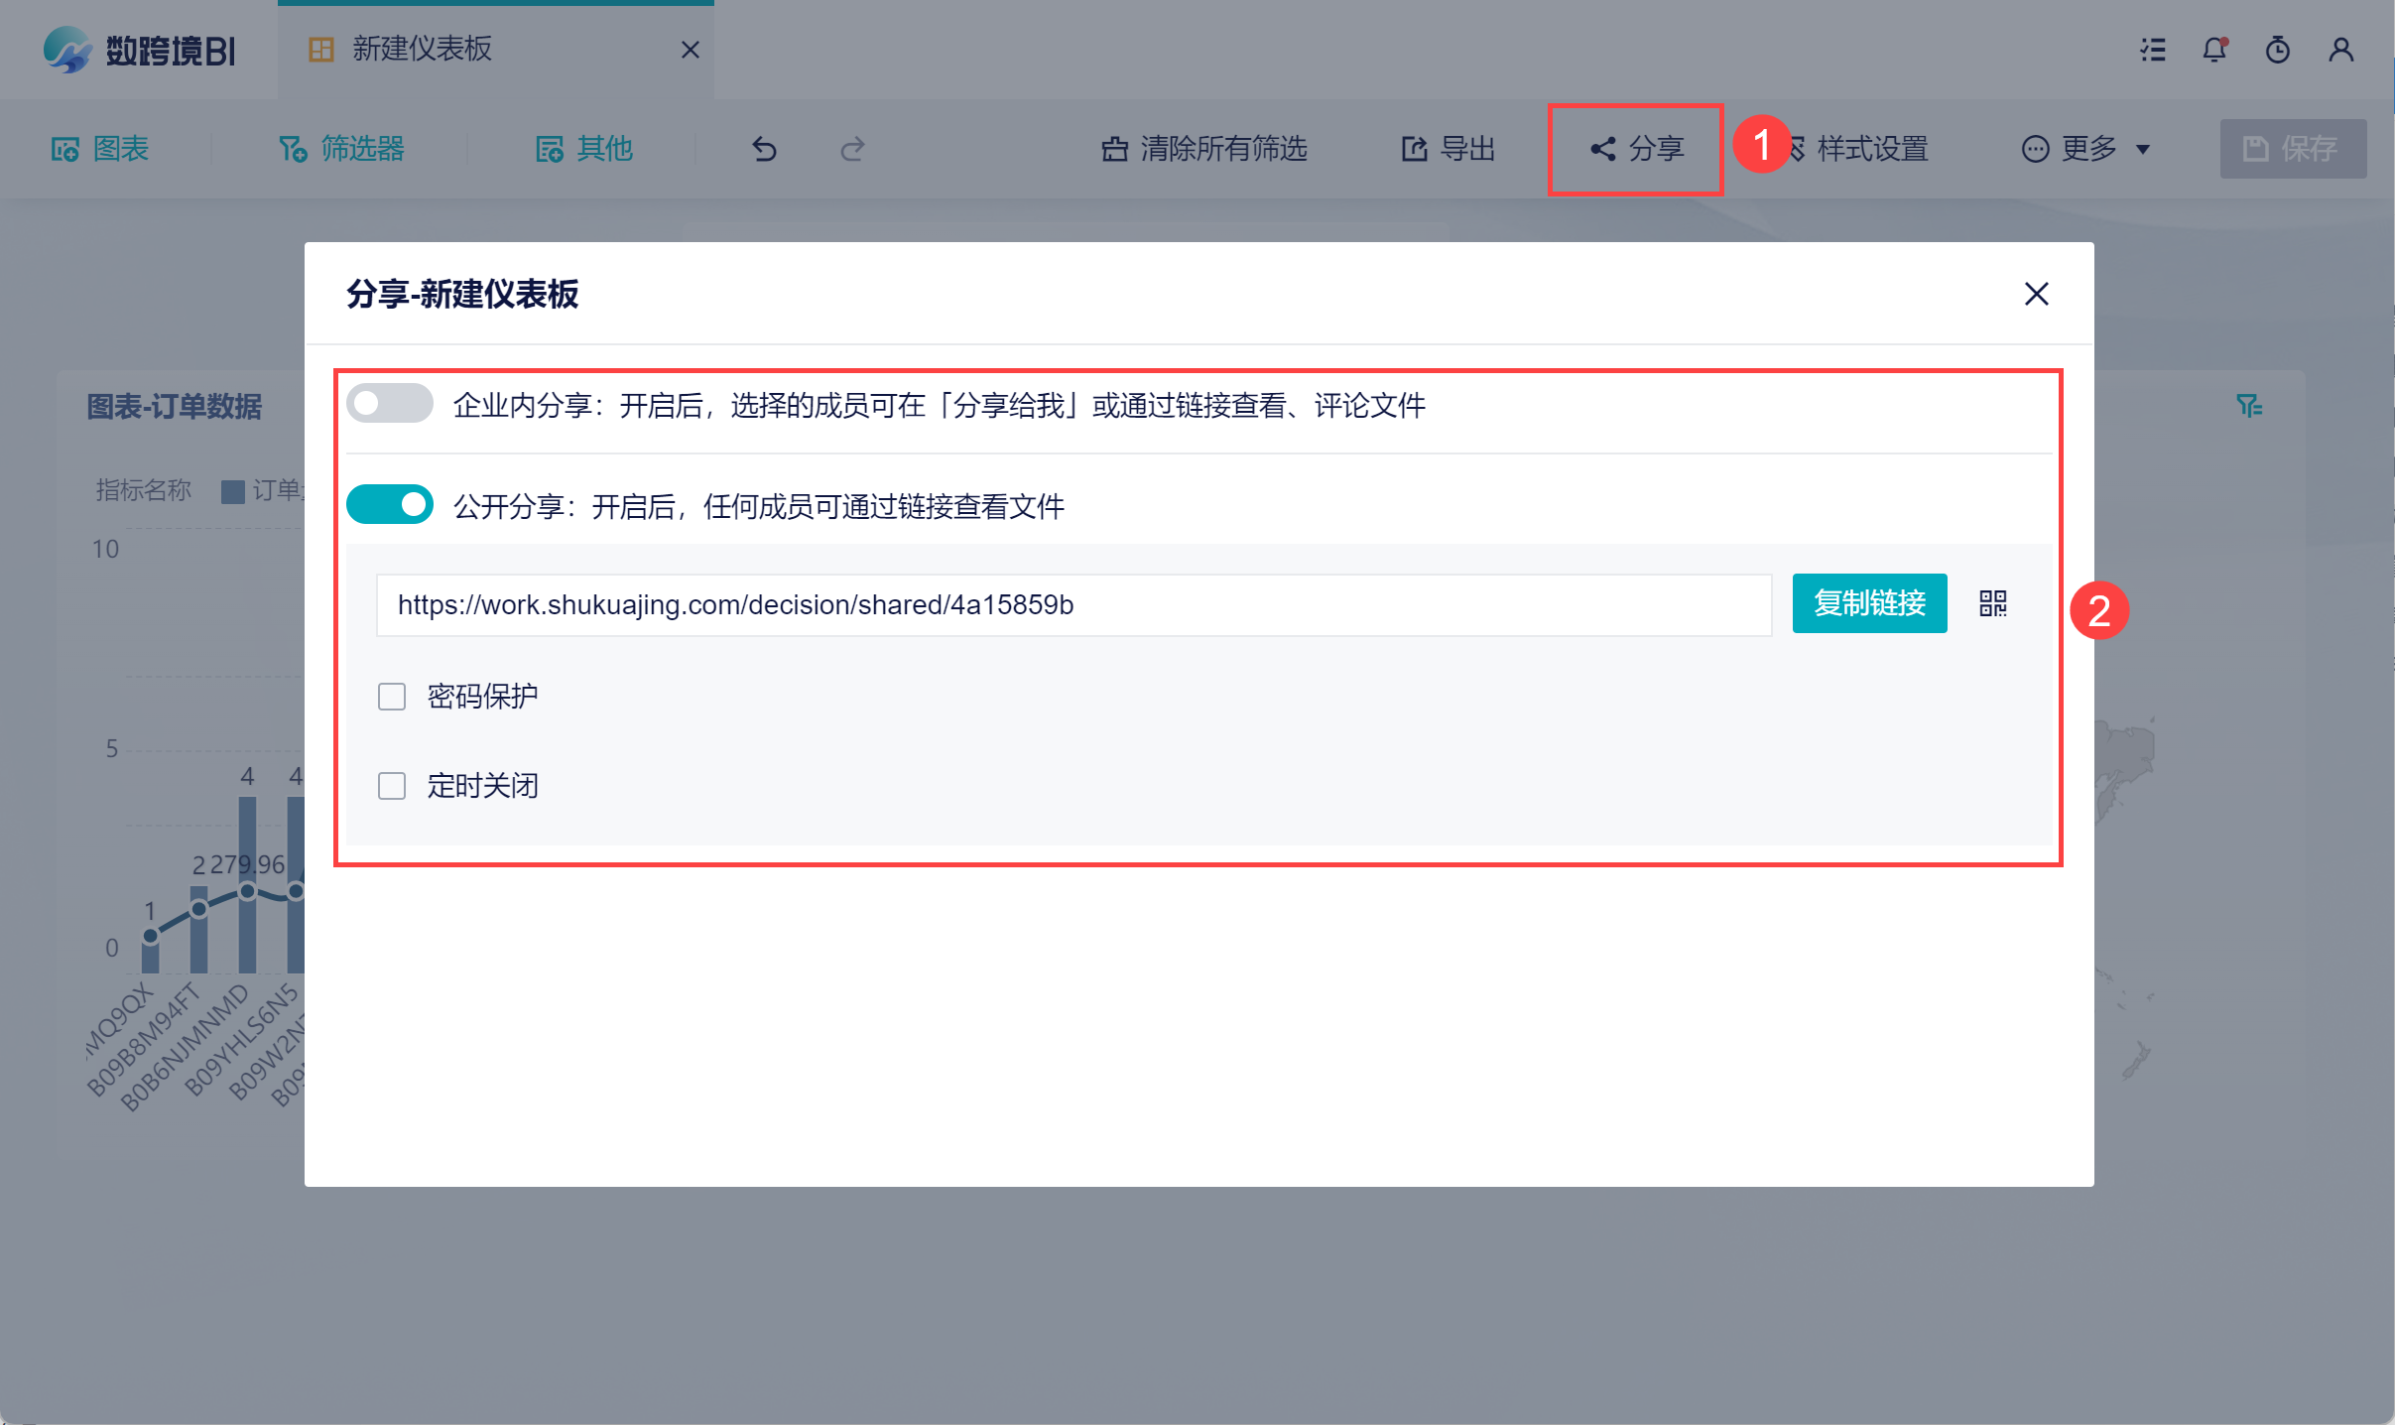This screenshot has height=1425, width=2395.
Task: Click the QR code icon beside copy link
Action: (x=1992, y=603)
